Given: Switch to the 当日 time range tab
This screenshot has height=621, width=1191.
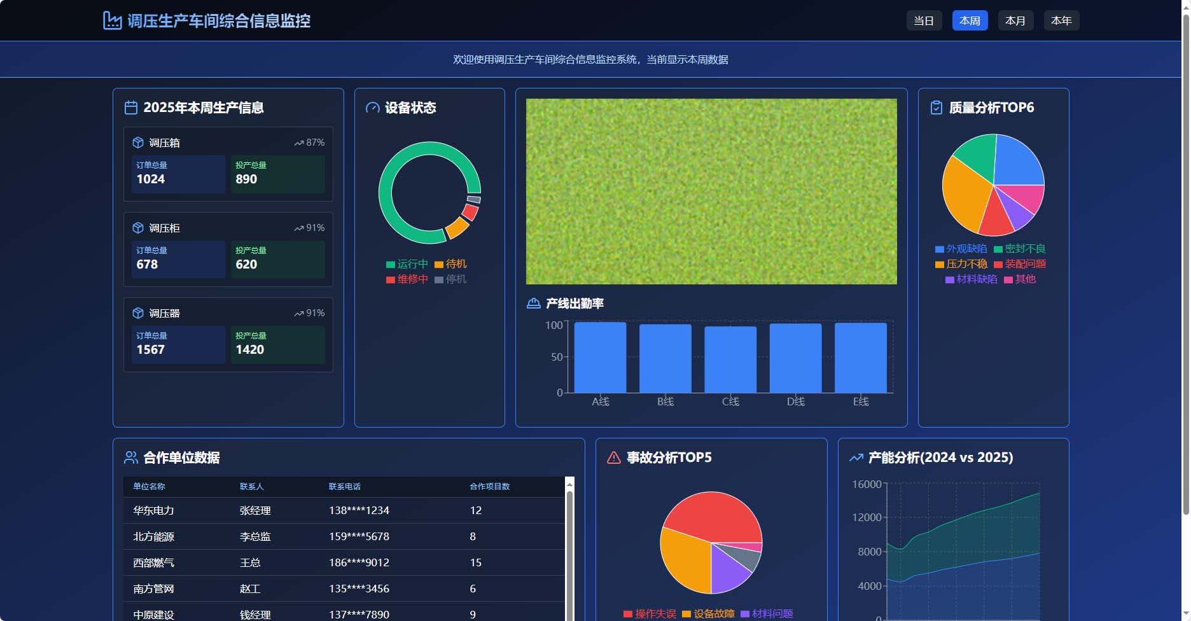Looking at the screenshot, I should tap(924, 20).
